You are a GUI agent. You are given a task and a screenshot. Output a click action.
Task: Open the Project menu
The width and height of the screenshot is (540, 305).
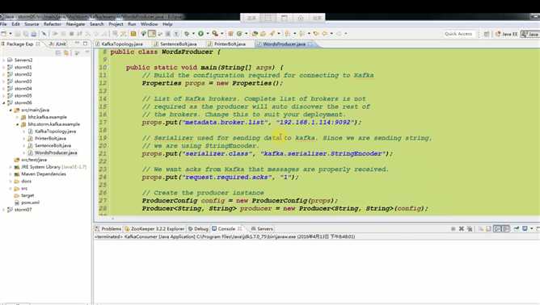tap(116, 24)
